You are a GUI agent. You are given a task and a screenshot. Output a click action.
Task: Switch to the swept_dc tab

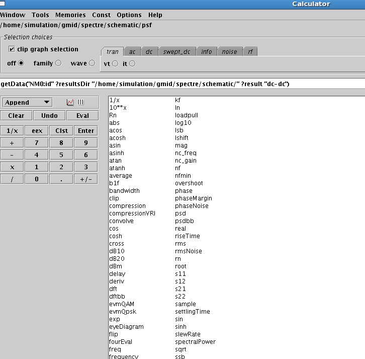coord(176,52)
